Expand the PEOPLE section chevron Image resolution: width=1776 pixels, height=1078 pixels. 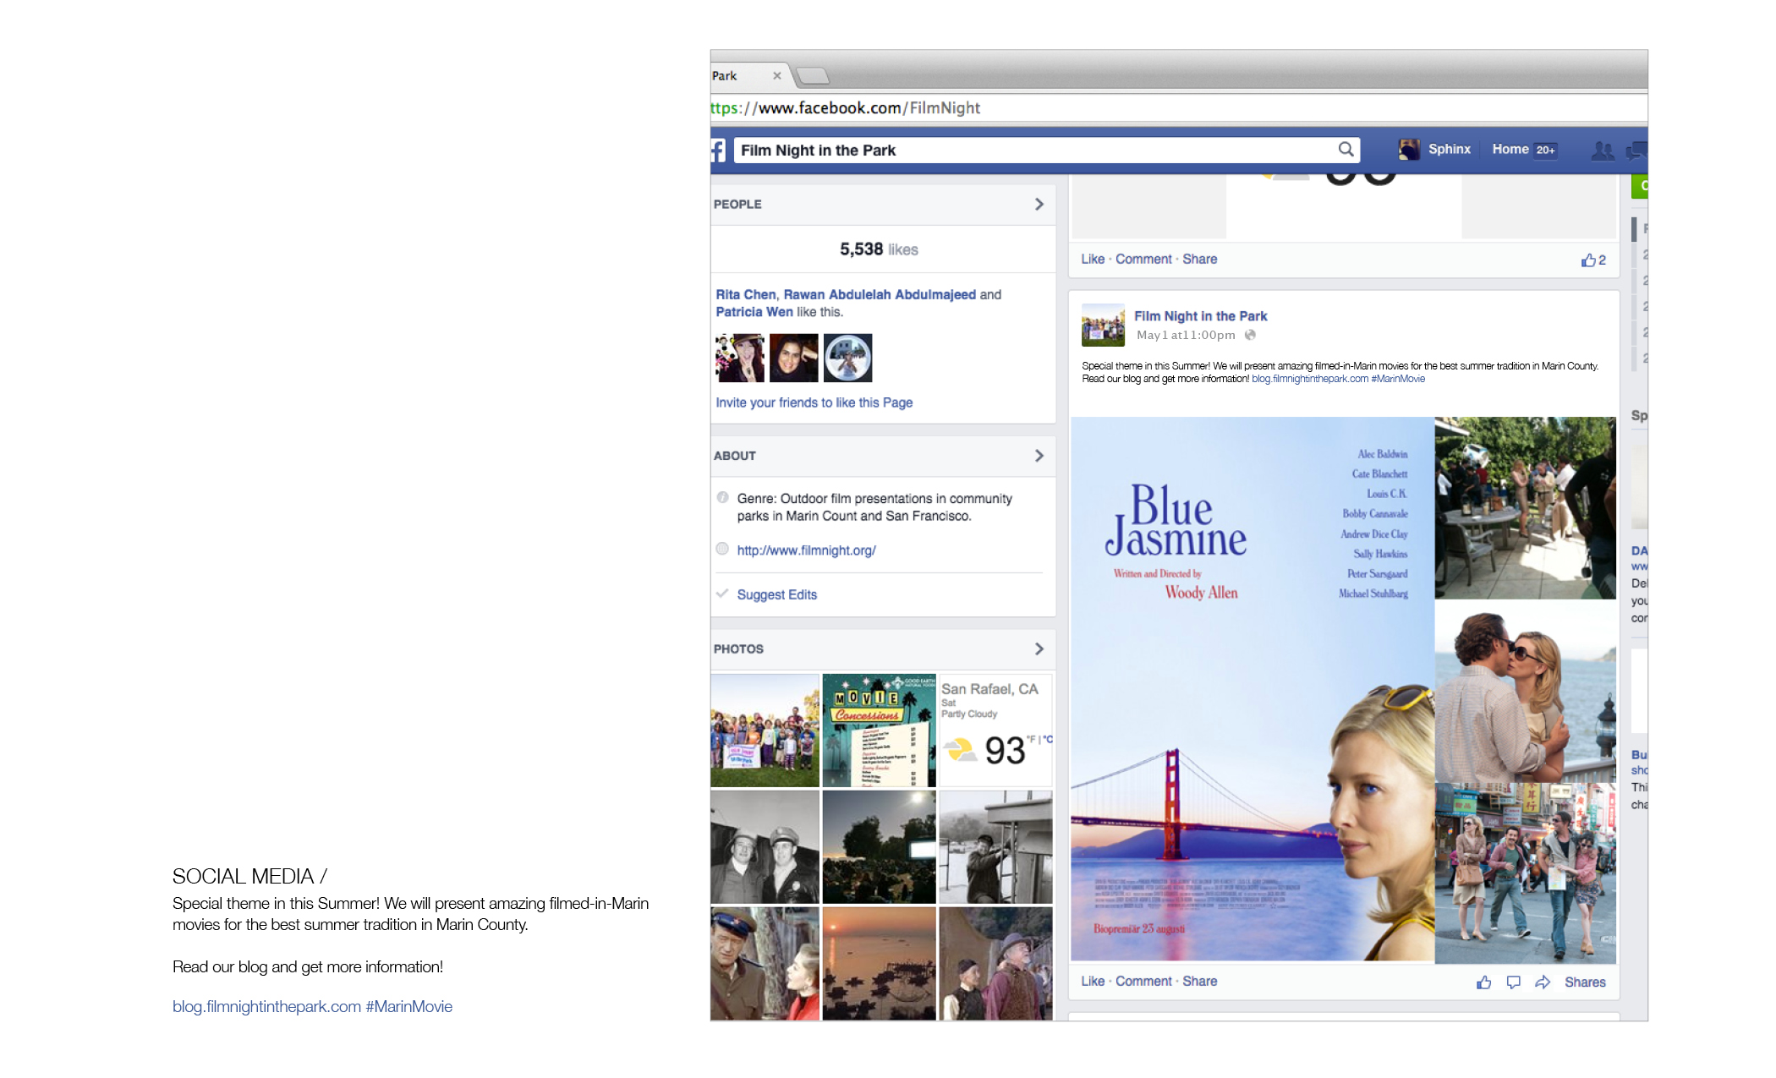click(x=1039, y=205)
